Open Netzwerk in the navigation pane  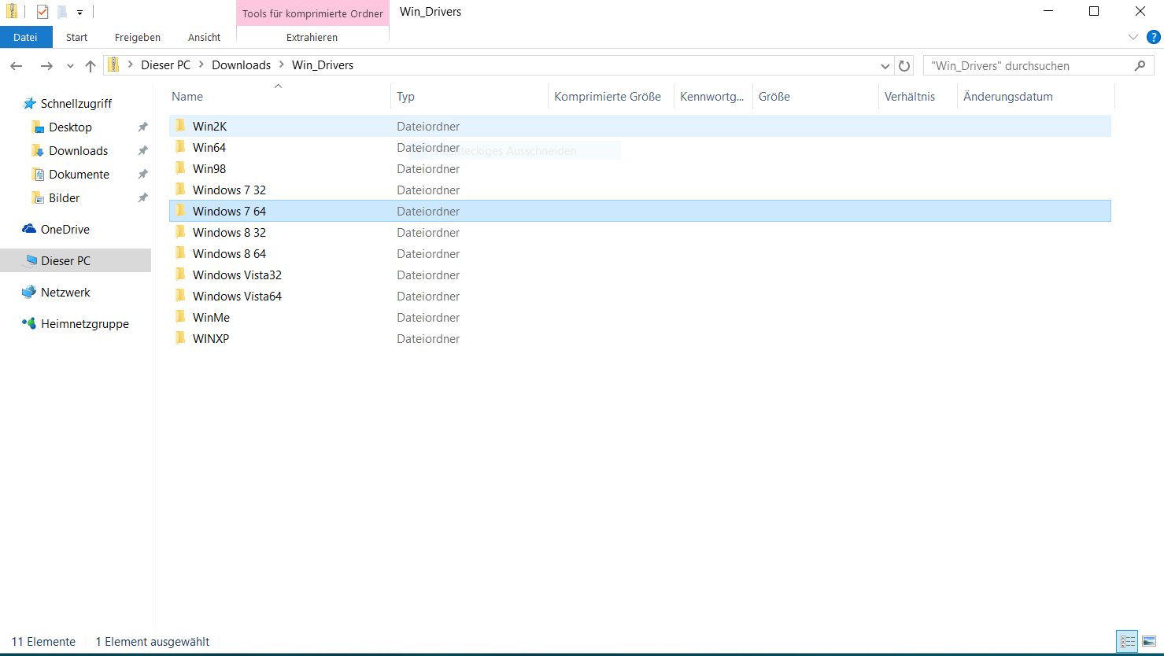click(x=65, y=293)
